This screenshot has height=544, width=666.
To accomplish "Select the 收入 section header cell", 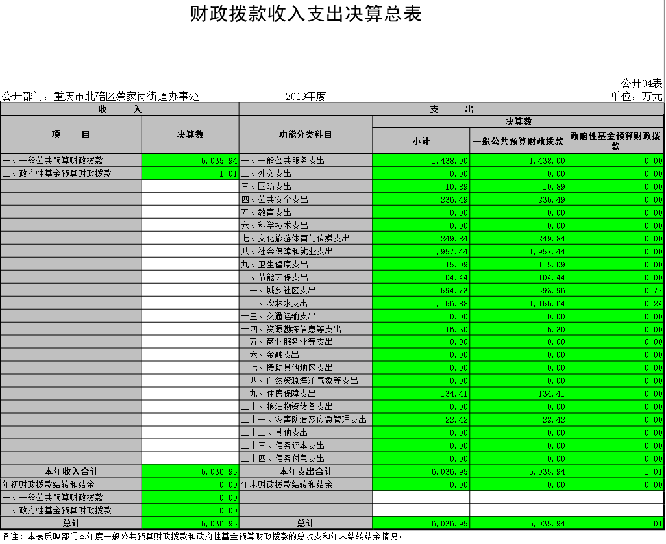I will tap(120, 109).
